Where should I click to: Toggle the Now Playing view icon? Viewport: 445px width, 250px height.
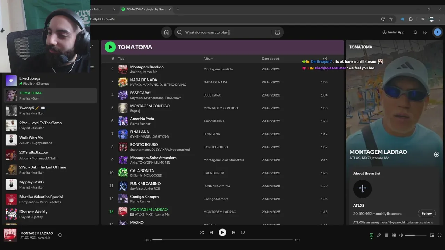point(371,235)
